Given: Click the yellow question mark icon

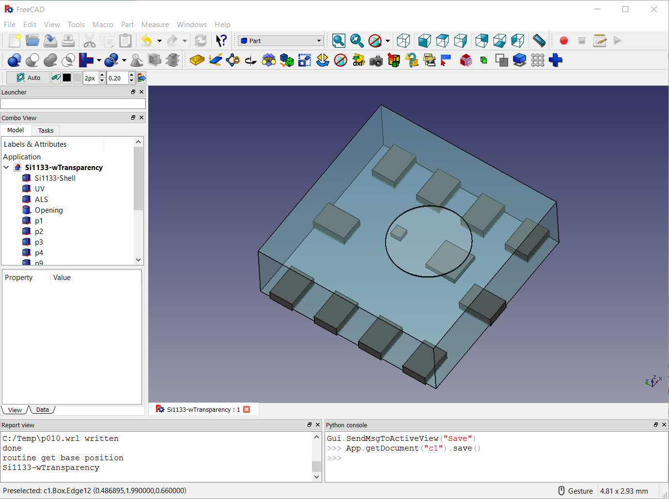Looking at the screenshot, I should coord(412,60).
